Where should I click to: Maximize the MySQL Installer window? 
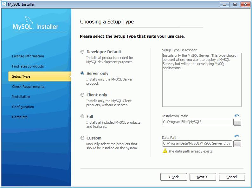pyautogui.click(x=235, y=4)
